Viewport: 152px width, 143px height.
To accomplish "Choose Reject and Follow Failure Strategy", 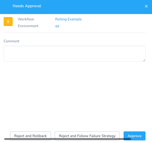I will (x=87, y=136).
